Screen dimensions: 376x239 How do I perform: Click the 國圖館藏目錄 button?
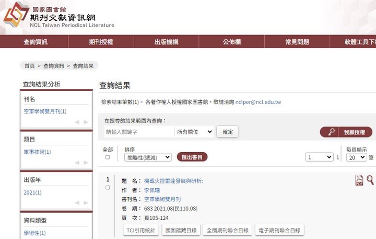coord(181,230)
